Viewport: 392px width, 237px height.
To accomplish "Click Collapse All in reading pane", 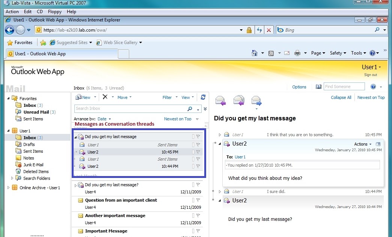I will pyautogui.click(x=341, y=97).
